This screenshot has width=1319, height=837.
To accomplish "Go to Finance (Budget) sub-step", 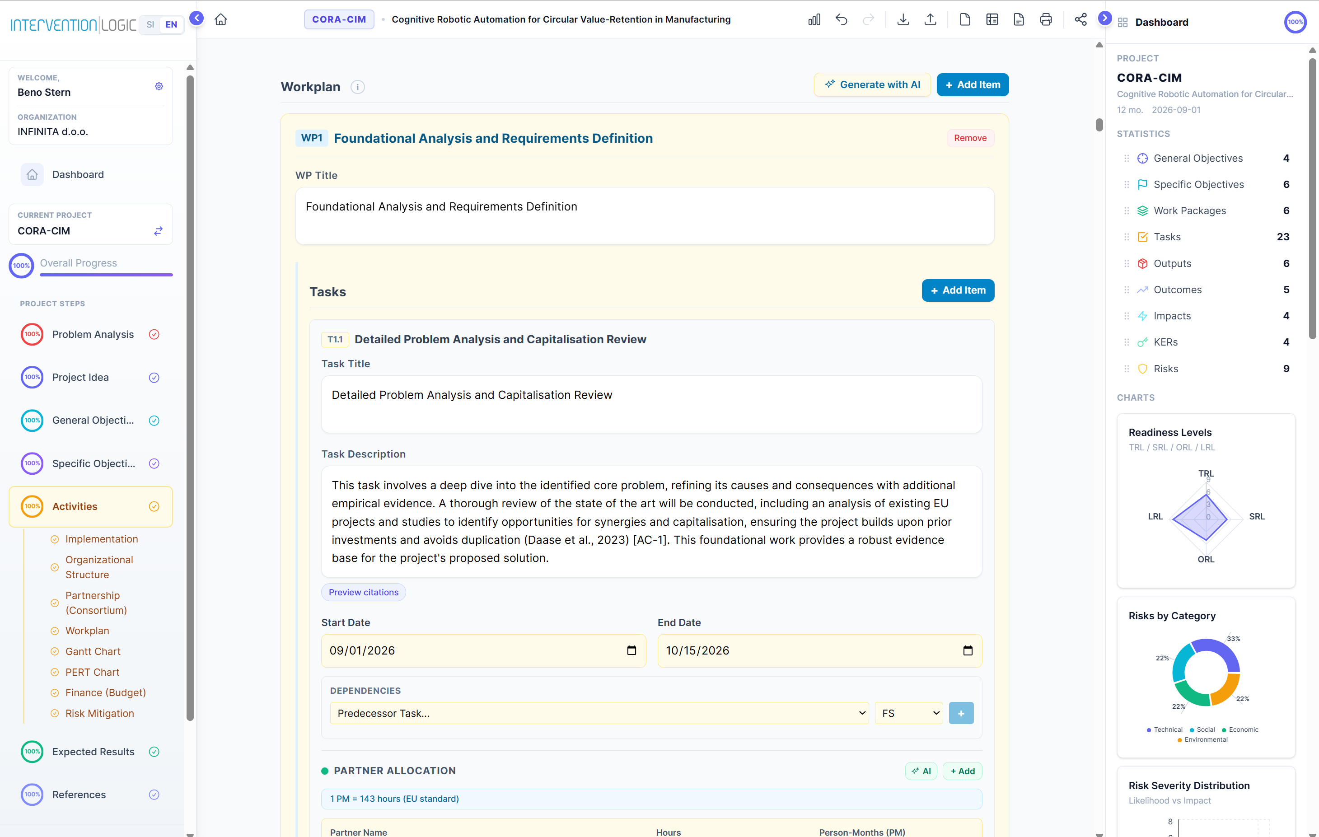I will click(106, 692).
